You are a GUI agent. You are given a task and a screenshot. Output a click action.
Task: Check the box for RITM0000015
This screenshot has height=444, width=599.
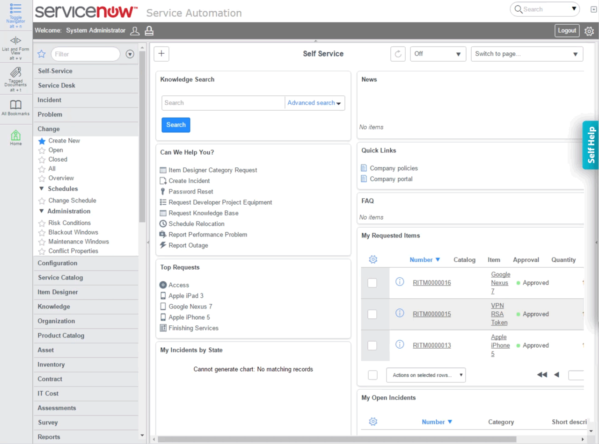pyautogui.click(x=373, y=314)
